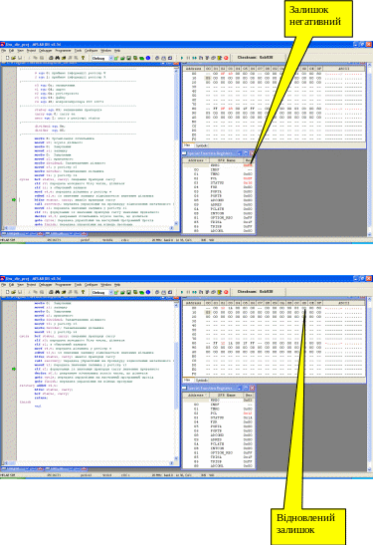Select PORTB row in lower SFR window
The image size is (373, 545).
coord(218,431)
